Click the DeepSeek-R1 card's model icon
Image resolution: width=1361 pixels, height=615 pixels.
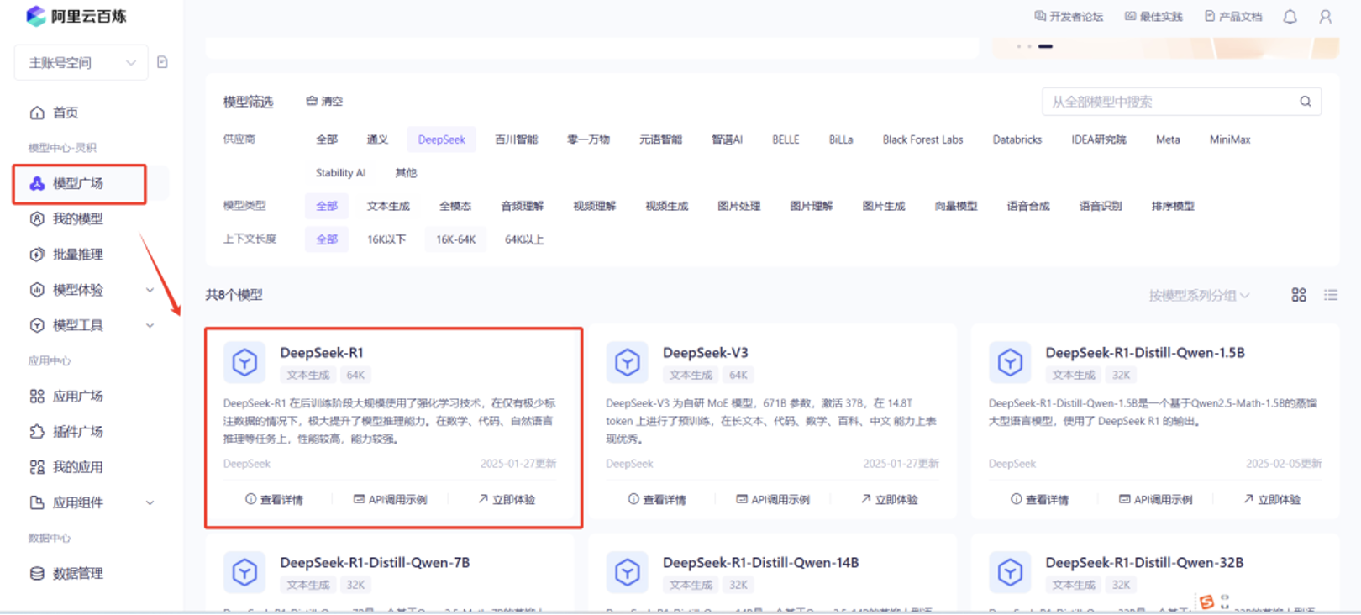tap(244, 362)
